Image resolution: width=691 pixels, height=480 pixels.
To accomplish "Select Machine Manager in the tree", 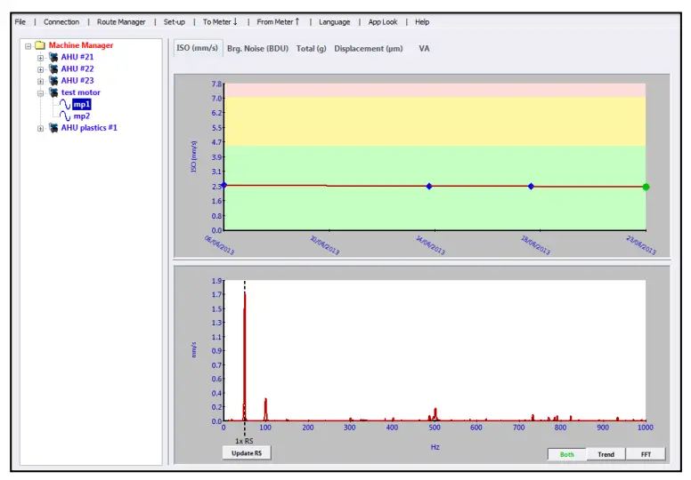I will (x=81, y=45).
